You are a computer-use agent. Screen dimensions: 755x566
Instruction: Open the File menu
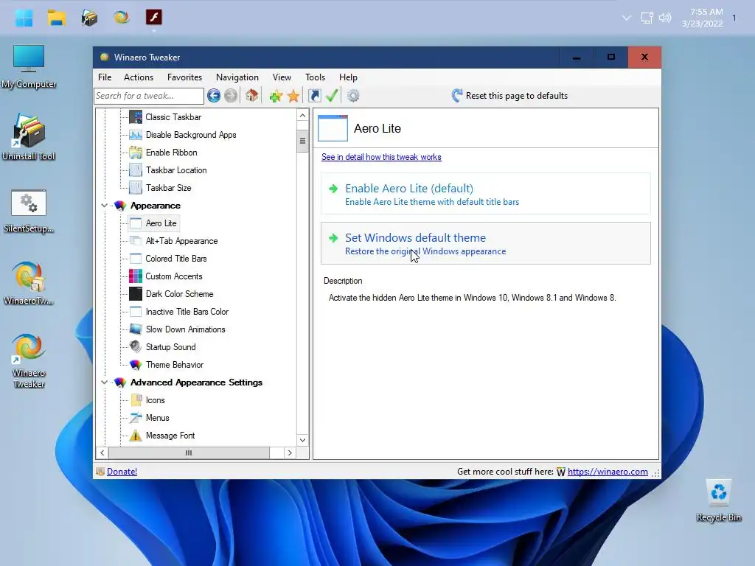click(x=105, y=77)
